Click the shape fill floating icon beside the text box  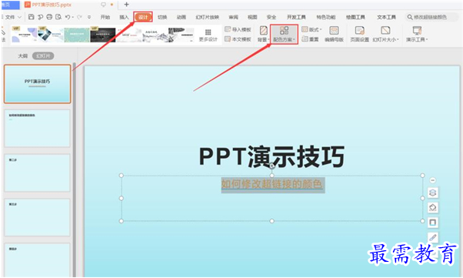coord(432,208)
